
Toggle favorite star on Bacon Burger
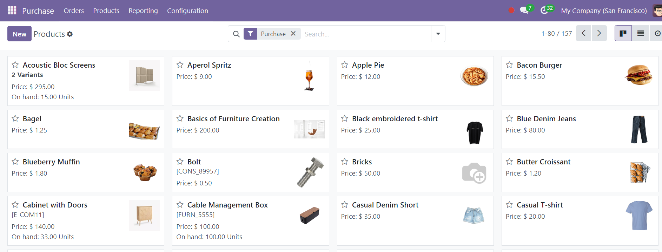tap(509, 65)
